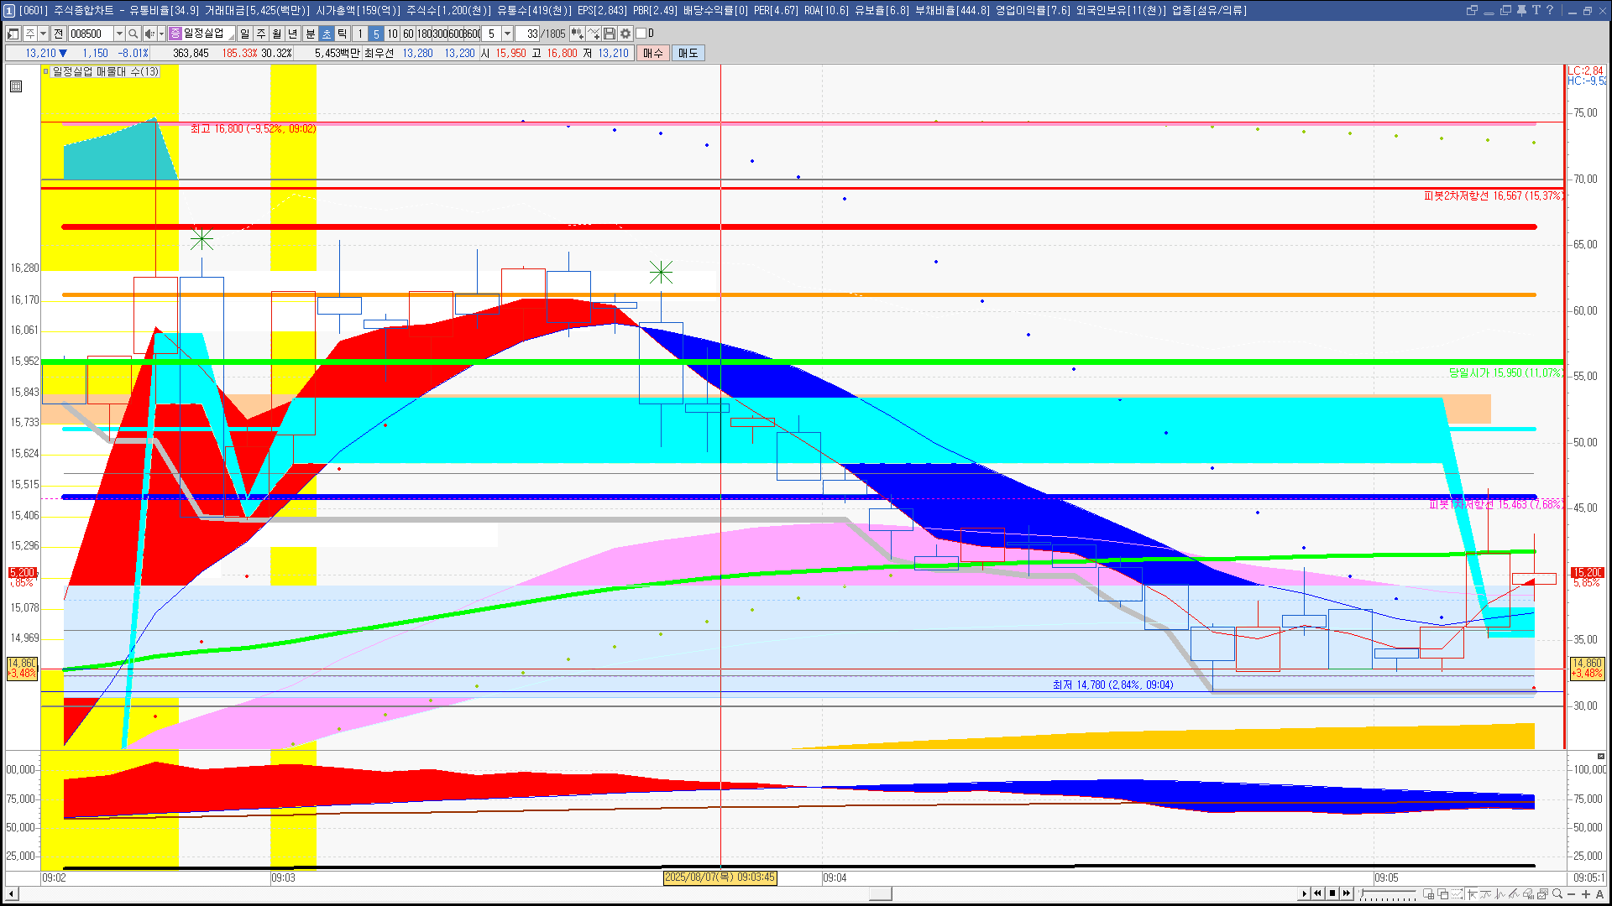The width and height of the screenshot is (1612, 906).
Task: Click the plus zoom-in icon in bottom toolbar
Action: click(x=1586, y=893)
